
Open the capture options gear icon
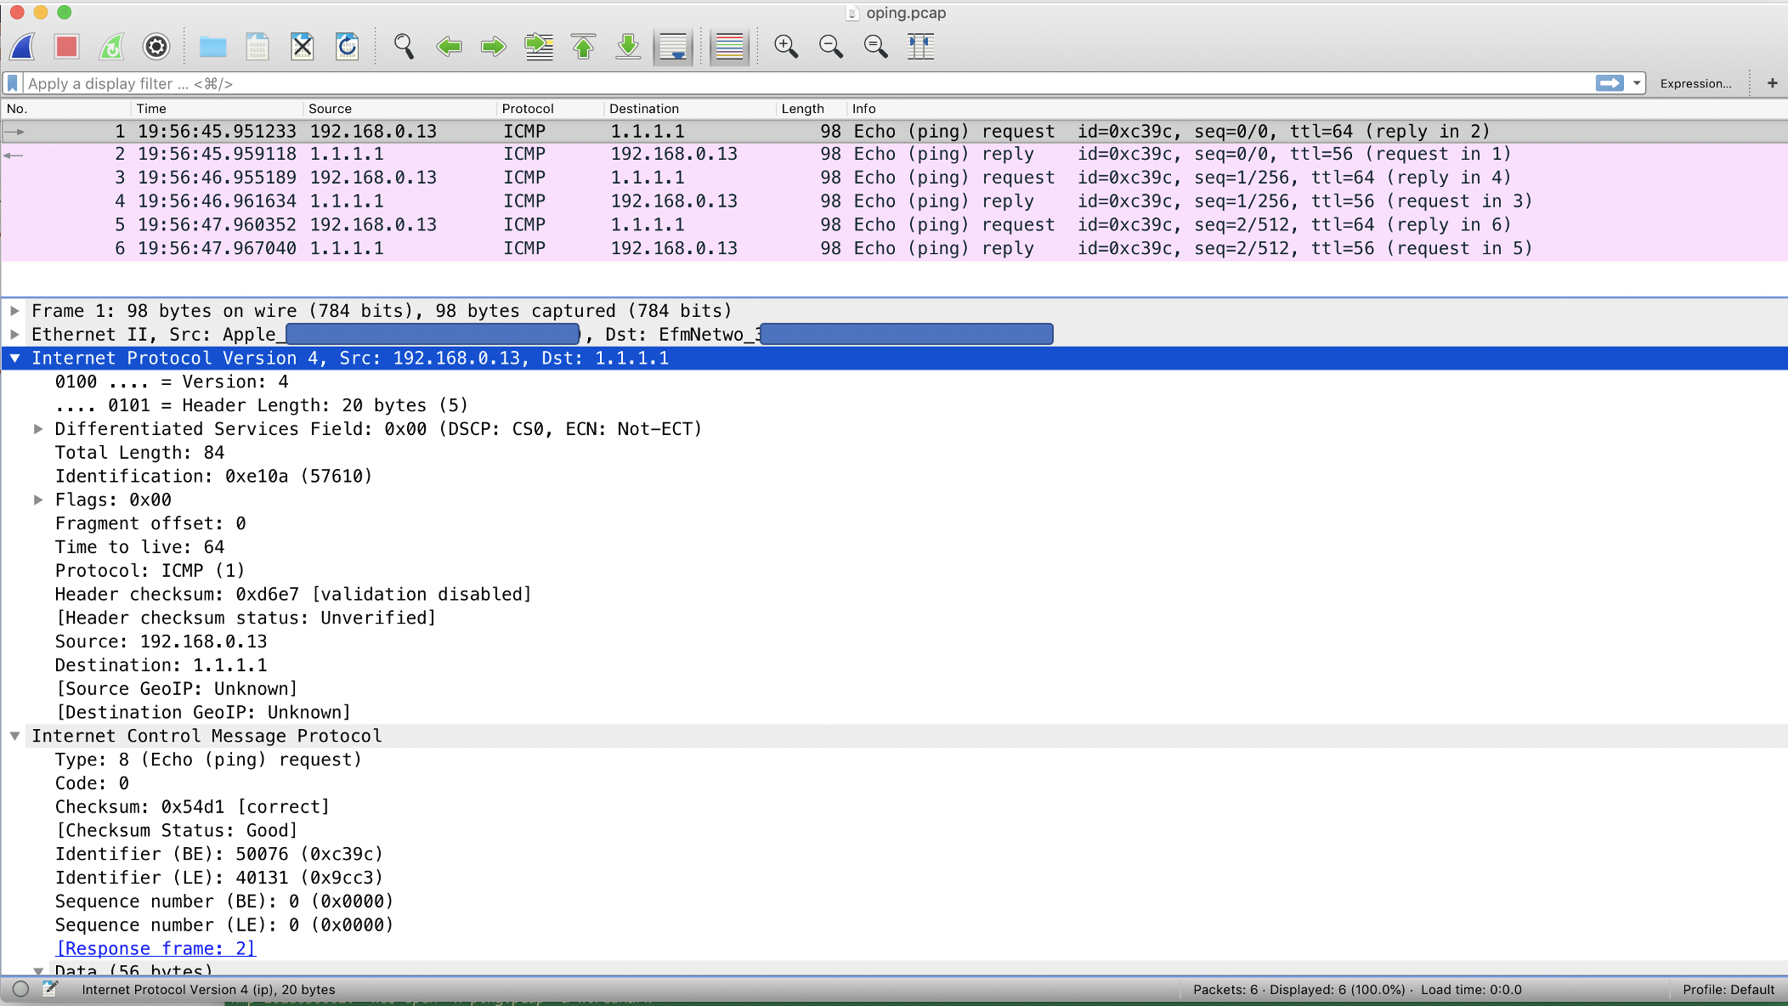pos(156,47)
